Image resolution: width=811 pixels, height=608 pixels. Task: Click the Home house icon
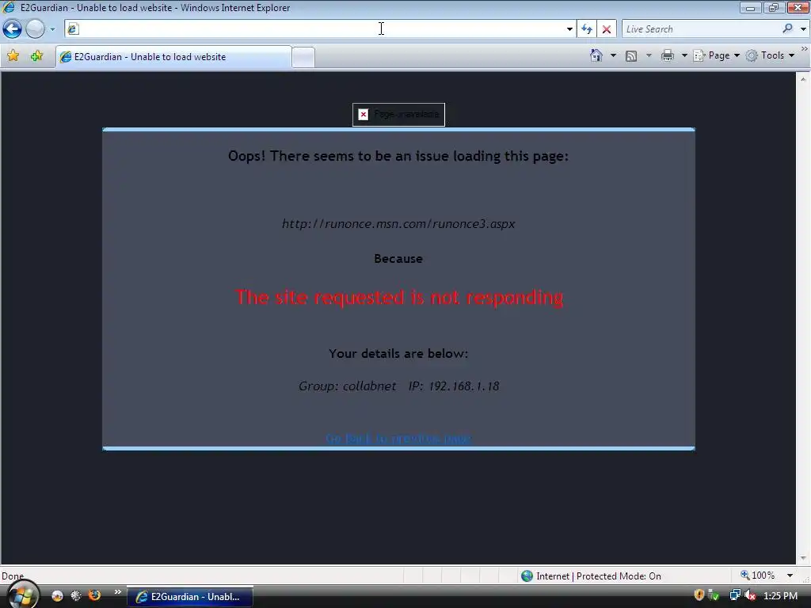coord(596,55)
